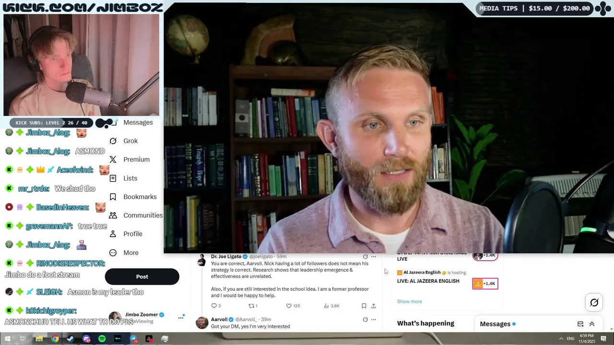Expand the Messages drawer chevrons

pyautogui.click(x=592, y=324)
